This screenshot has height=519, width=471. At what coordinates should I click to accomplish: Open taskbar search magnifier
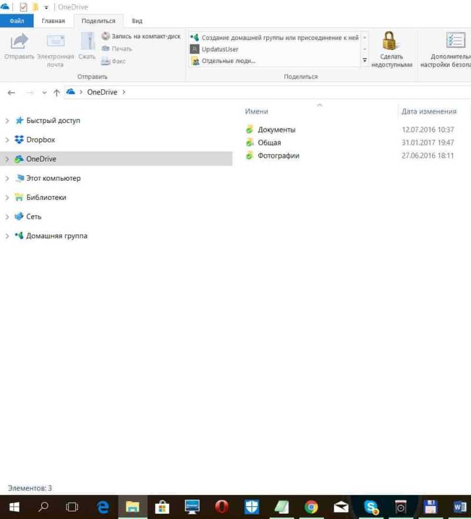pyautogui.click(x=44, y=507)
